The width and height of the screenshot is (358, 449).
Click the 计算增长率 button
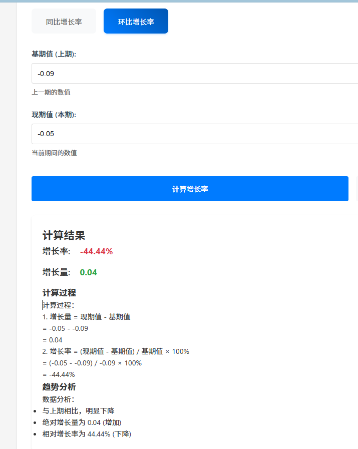pyautogui.click(x=190, y=189)
